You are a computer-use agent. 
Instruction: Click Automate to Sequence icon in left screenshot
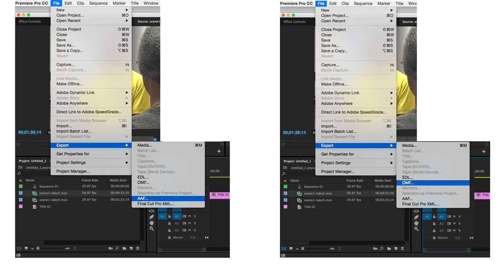[110, 248]
